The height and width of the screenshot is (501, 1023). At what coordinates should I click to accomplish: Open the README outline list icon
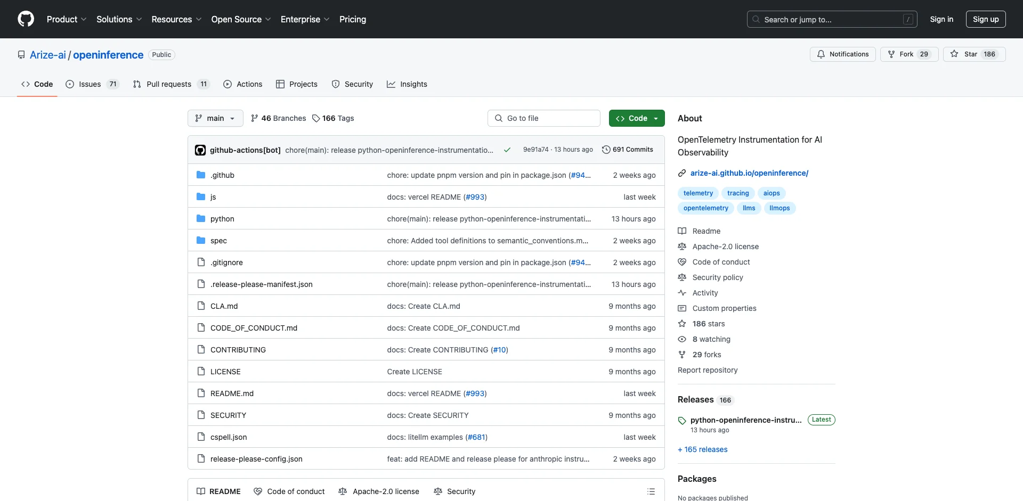click(x=651, y=491)
